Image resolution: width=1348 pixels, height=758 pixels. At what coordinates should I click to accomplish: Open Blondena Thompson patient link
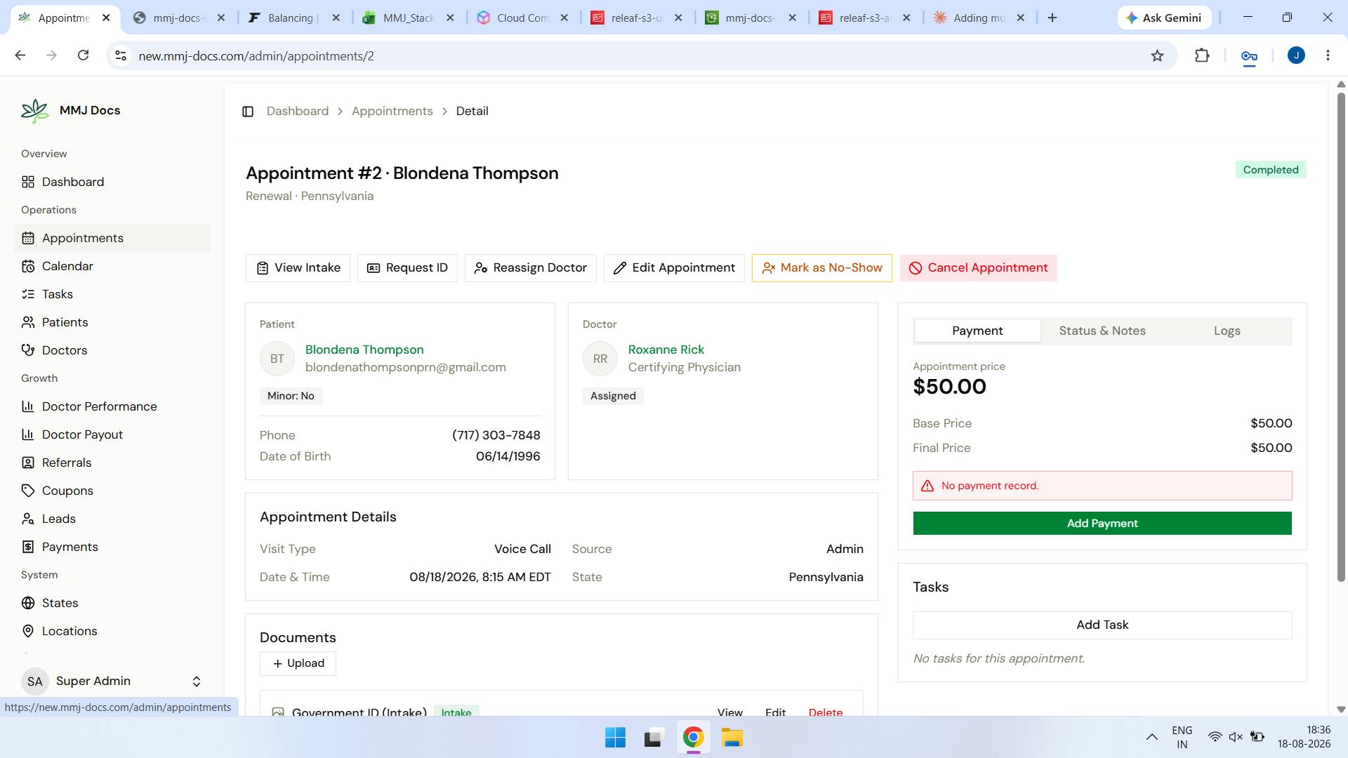click(364, 350)
